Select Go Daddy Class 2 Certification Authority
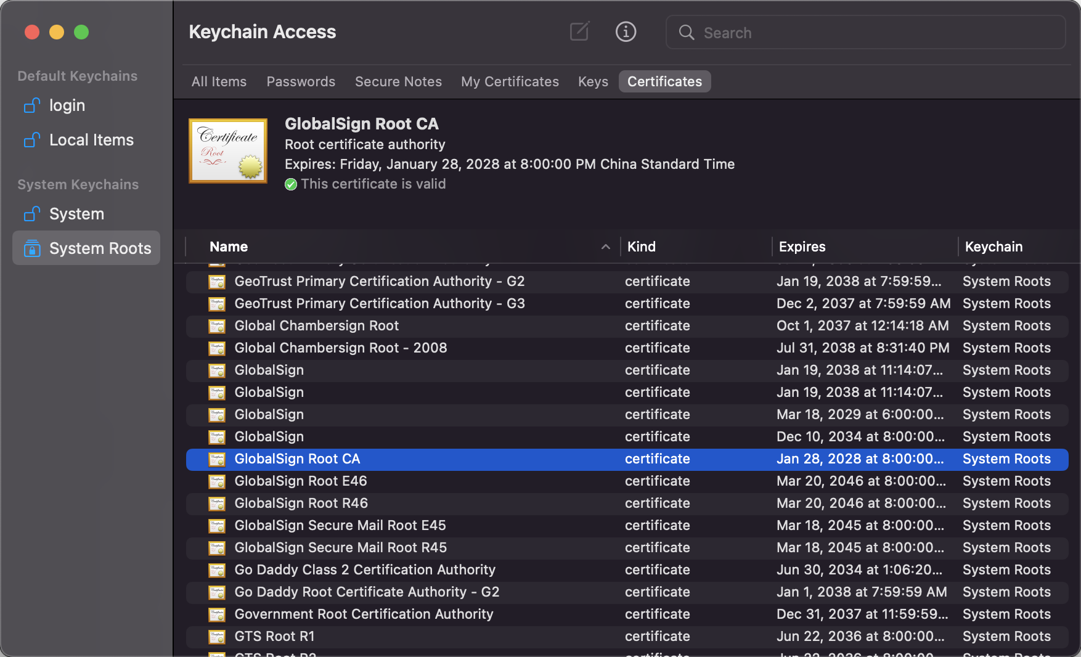This screenshot has width=1081, height=657. (365, 570)
